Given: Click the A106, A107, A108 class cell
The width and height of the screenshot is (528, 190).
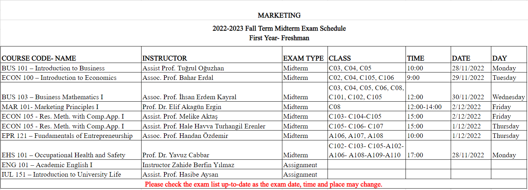Looking at the screenshot, I should point(367,135).
